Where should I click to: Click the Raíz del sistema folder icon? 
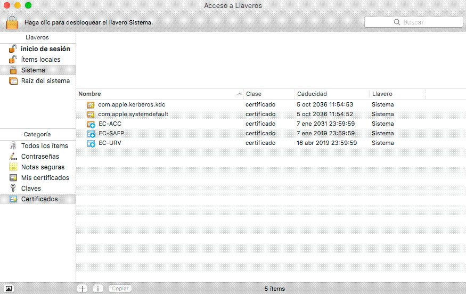13,81
